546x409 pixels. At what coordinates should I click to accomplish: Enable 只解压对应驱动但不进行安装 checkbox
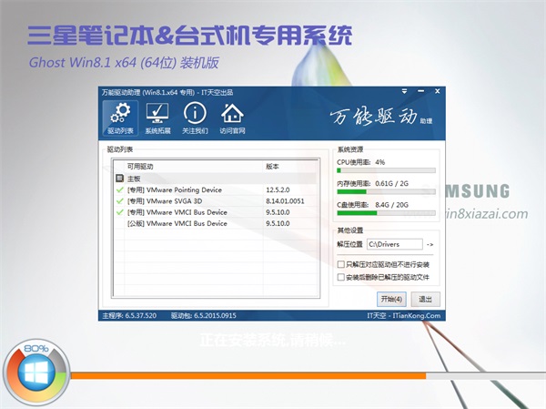click(x=340, y=262)
